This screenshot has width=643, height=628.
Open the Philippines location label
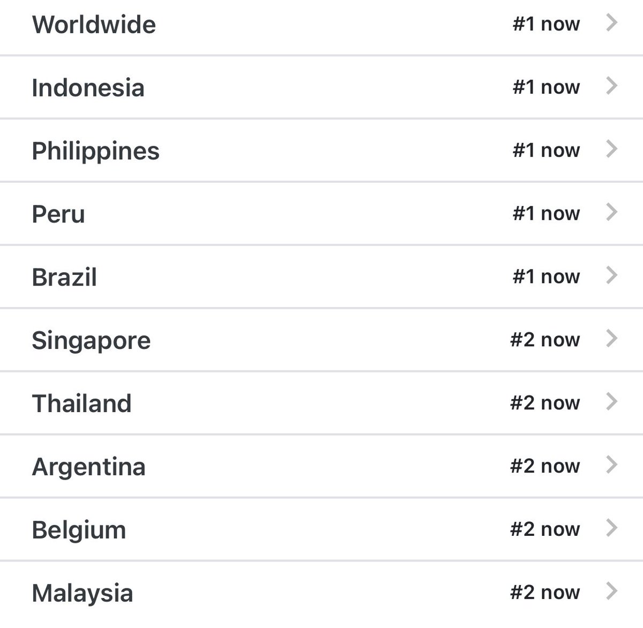(95, 151)
